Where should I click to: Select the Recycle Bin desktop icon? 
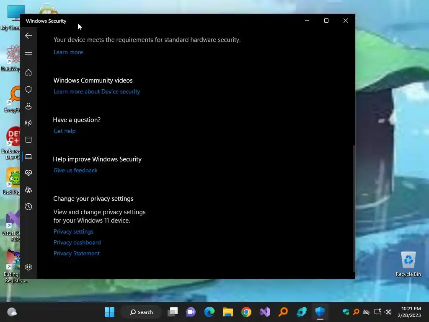pyautogui.click(x=408, y=264)
